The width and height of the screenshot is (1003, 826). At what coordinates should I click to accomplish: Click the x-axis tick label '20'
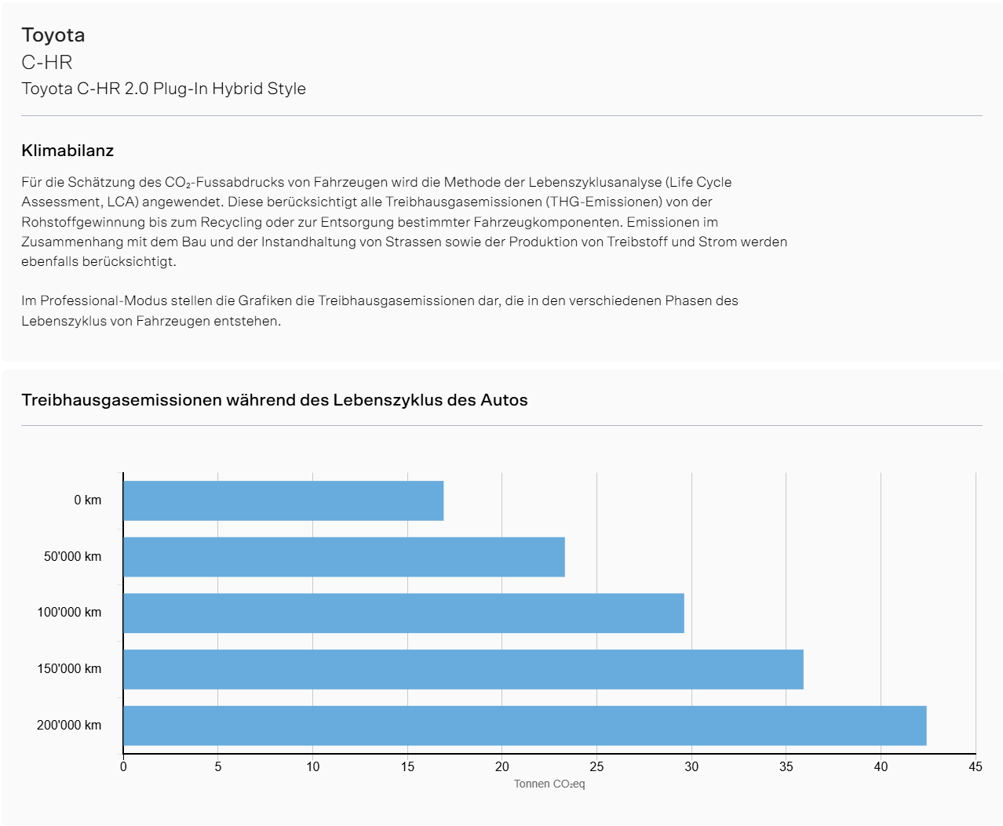pyautogui.click(x=502, y=767)
